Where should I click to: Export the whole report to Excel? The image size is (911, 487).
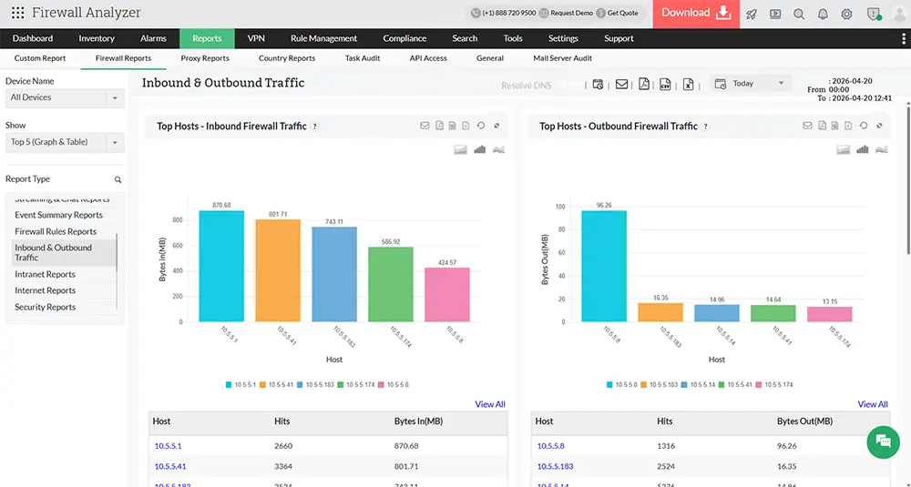click(x=688, y=84)
